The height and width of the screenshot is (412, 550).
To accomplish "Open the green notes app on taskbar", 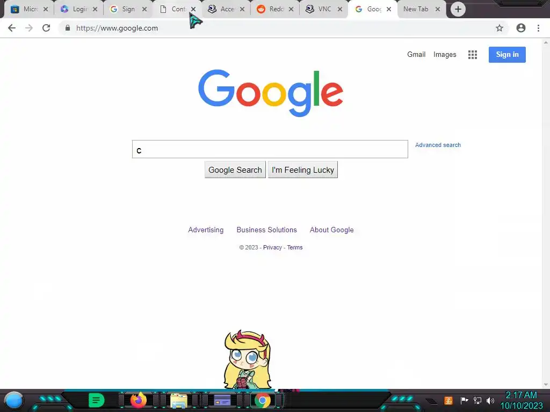I will 97,400.
